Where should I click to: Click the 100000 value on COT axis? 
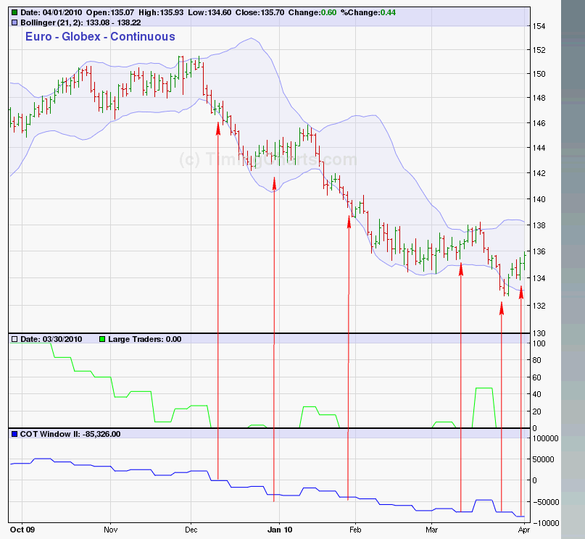click(545, 438)
